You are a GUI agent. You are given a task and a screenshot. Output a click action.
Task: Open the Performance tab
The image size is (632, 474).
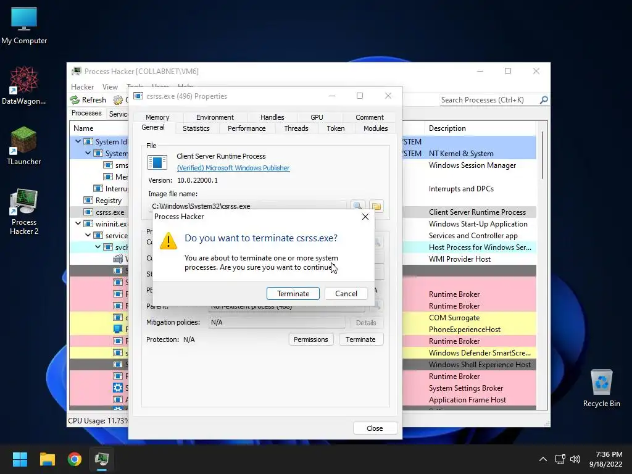coord(246,128)
